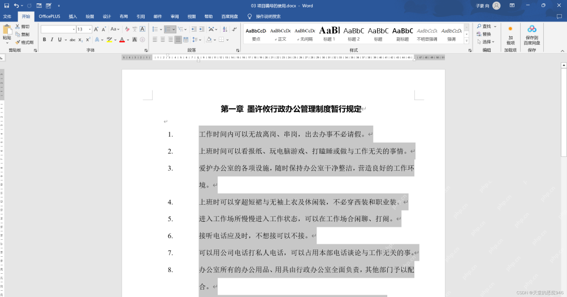Image resolution: width=567 pixels, height=297 pixels.
Task: Toggle Bold formatting
Action: pyautogui.click(x=44, y=40)
